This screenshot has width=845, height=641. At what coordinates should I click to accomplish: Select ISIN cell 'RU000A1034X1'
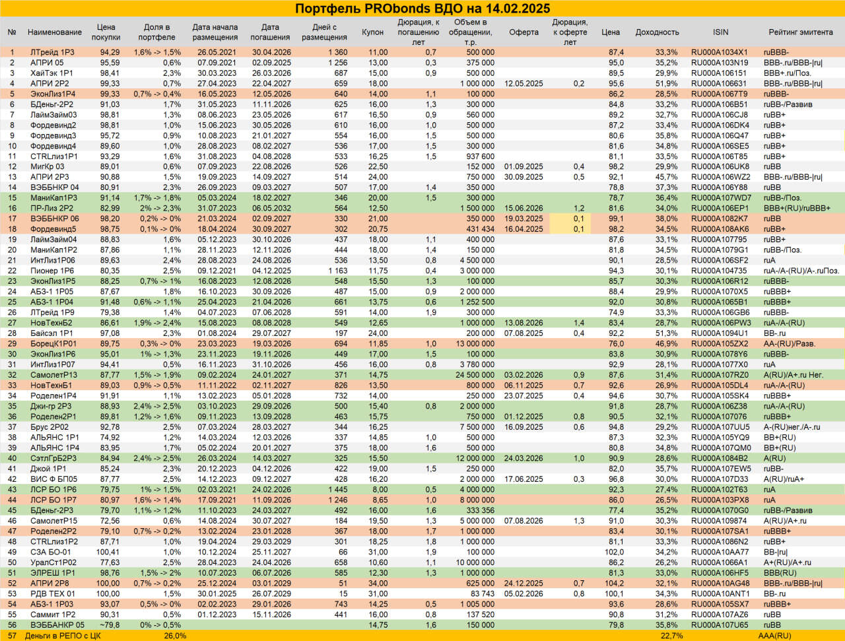[720, 52]
